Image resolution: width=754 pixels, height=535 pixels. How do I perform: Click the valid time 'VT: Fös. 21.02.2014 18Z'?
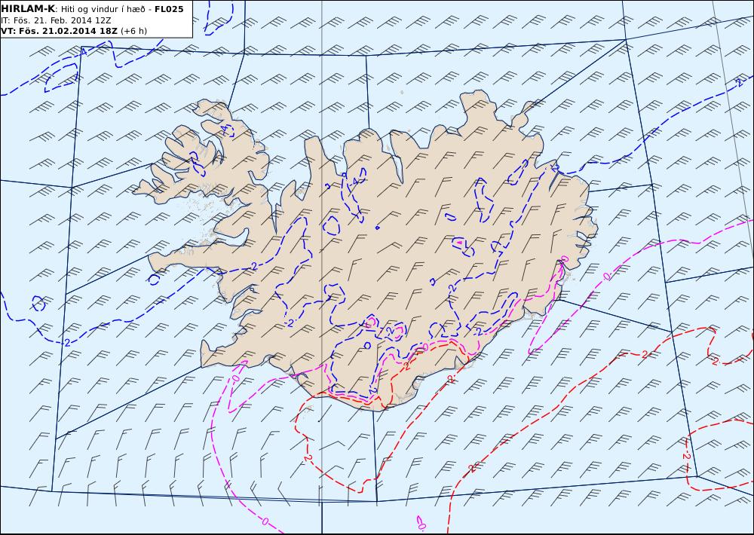[60, 31]
